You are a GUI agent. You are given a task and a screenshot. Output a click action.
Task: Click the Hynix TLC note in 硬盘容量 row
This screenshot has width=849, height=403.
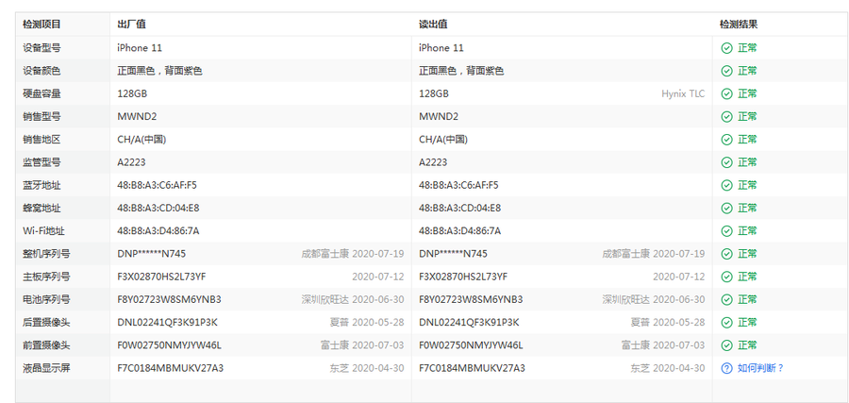point(683,93)
